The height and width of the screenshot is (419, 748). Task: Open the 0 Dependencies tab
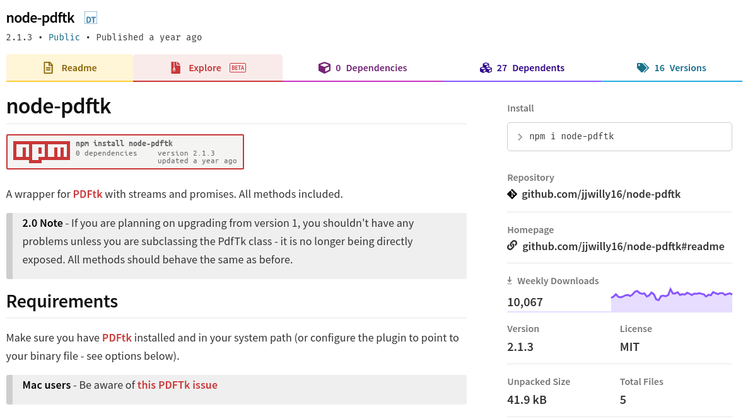coord(363,67)
